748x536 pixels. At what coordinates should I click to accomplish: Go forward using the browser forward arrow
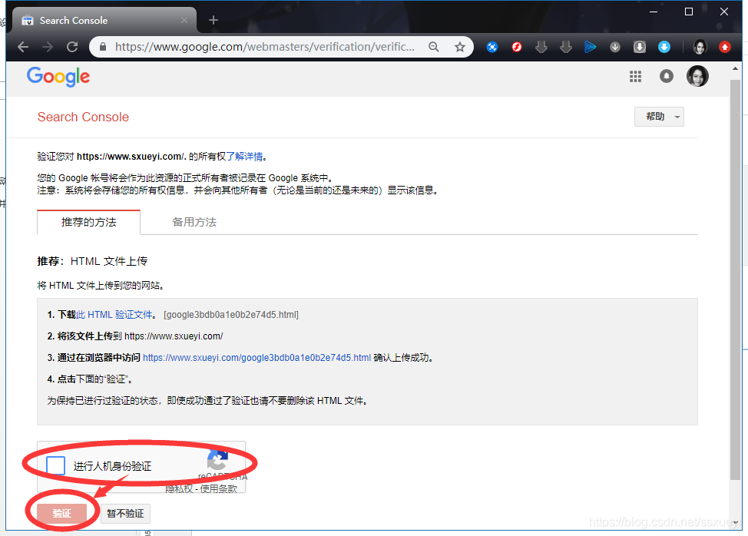coord(48,47)
